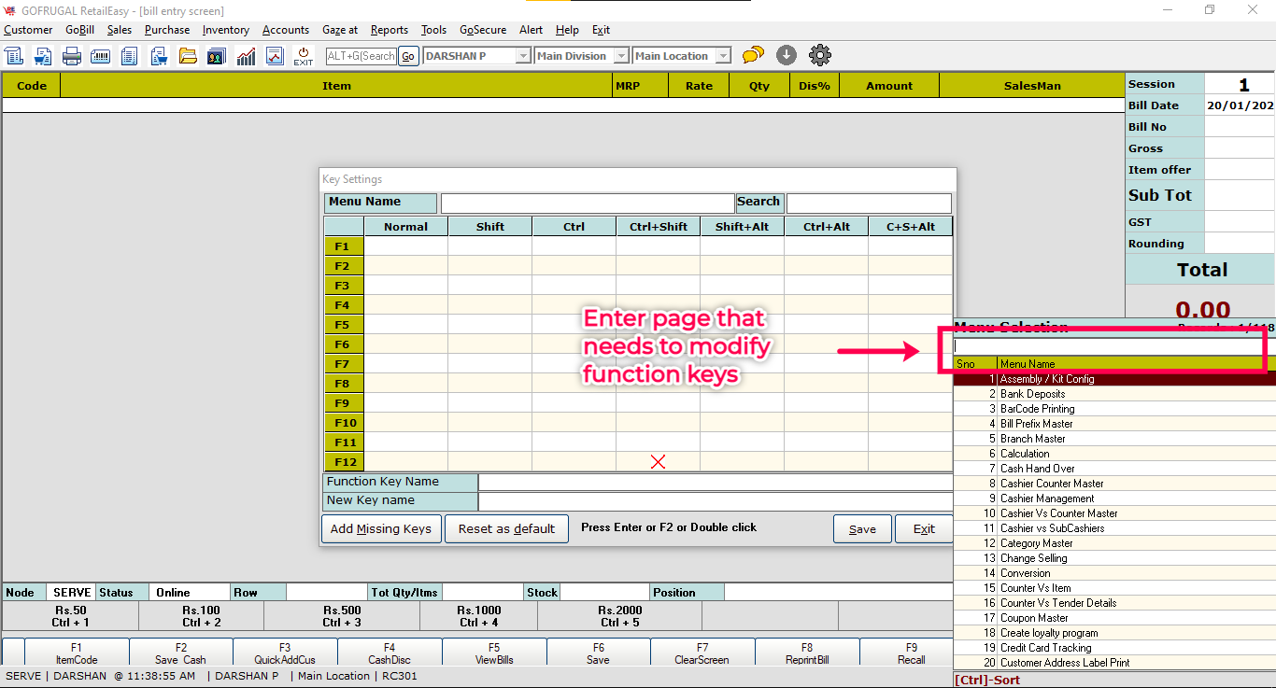Open the settings gear toolbar icon
Image resolution: width=1276 pixels, height=688 pixels.
click(820, 56)
